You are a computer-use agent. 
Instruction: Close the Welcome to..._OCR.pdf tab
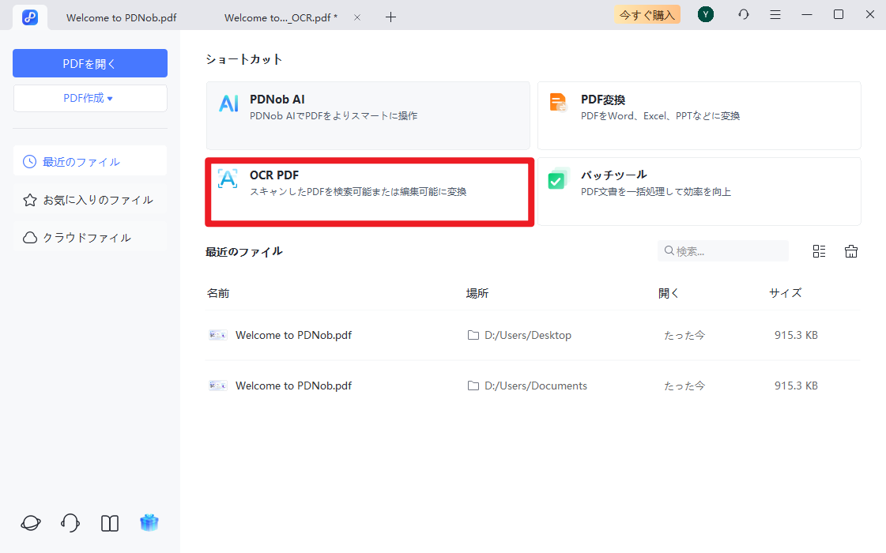357,17
